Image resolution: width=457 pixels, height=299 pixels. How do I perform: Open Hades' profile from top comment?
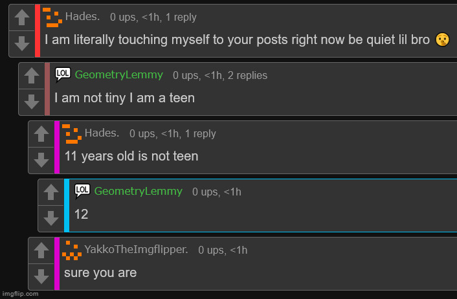(82, 17)
